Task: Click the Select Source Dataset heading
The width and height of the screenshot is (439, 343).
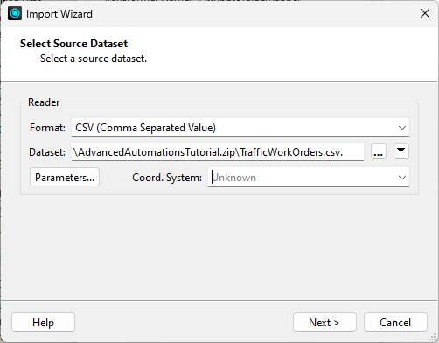Action: 73,44
